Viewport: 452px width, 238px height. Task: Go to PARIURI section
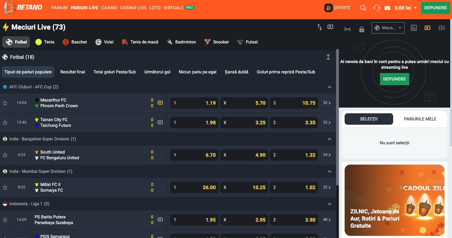pyautogui.click(x=60, y=8)
